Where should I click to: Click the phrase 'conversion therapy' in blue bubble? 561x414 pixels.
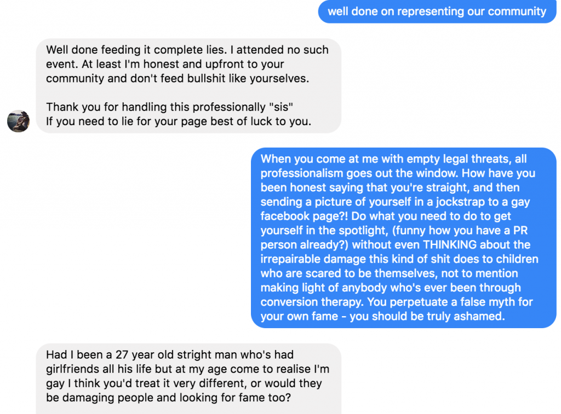(312, 302)
